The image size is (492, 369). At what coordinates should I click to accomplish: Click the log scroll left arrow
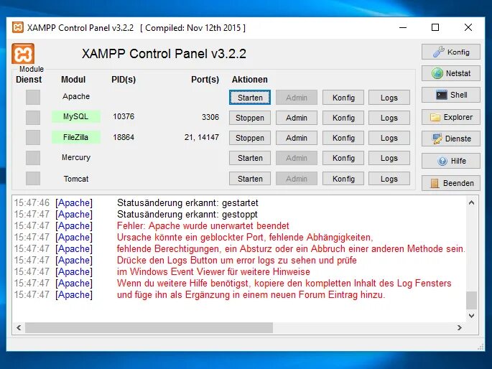(19, 327)
